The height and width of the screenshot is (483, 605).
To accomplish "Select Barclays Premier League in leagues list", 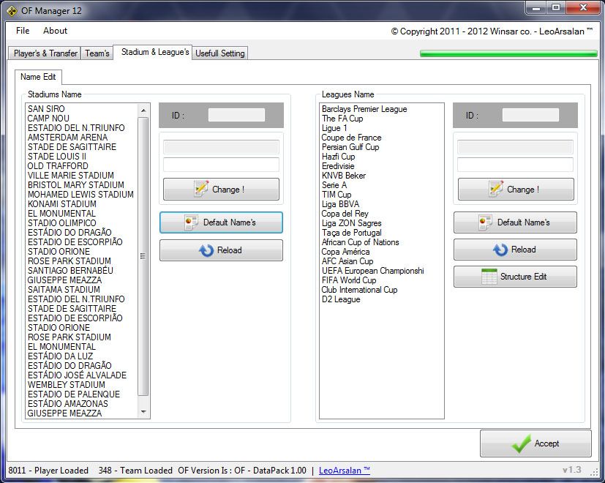I will [x=364, y=109].
